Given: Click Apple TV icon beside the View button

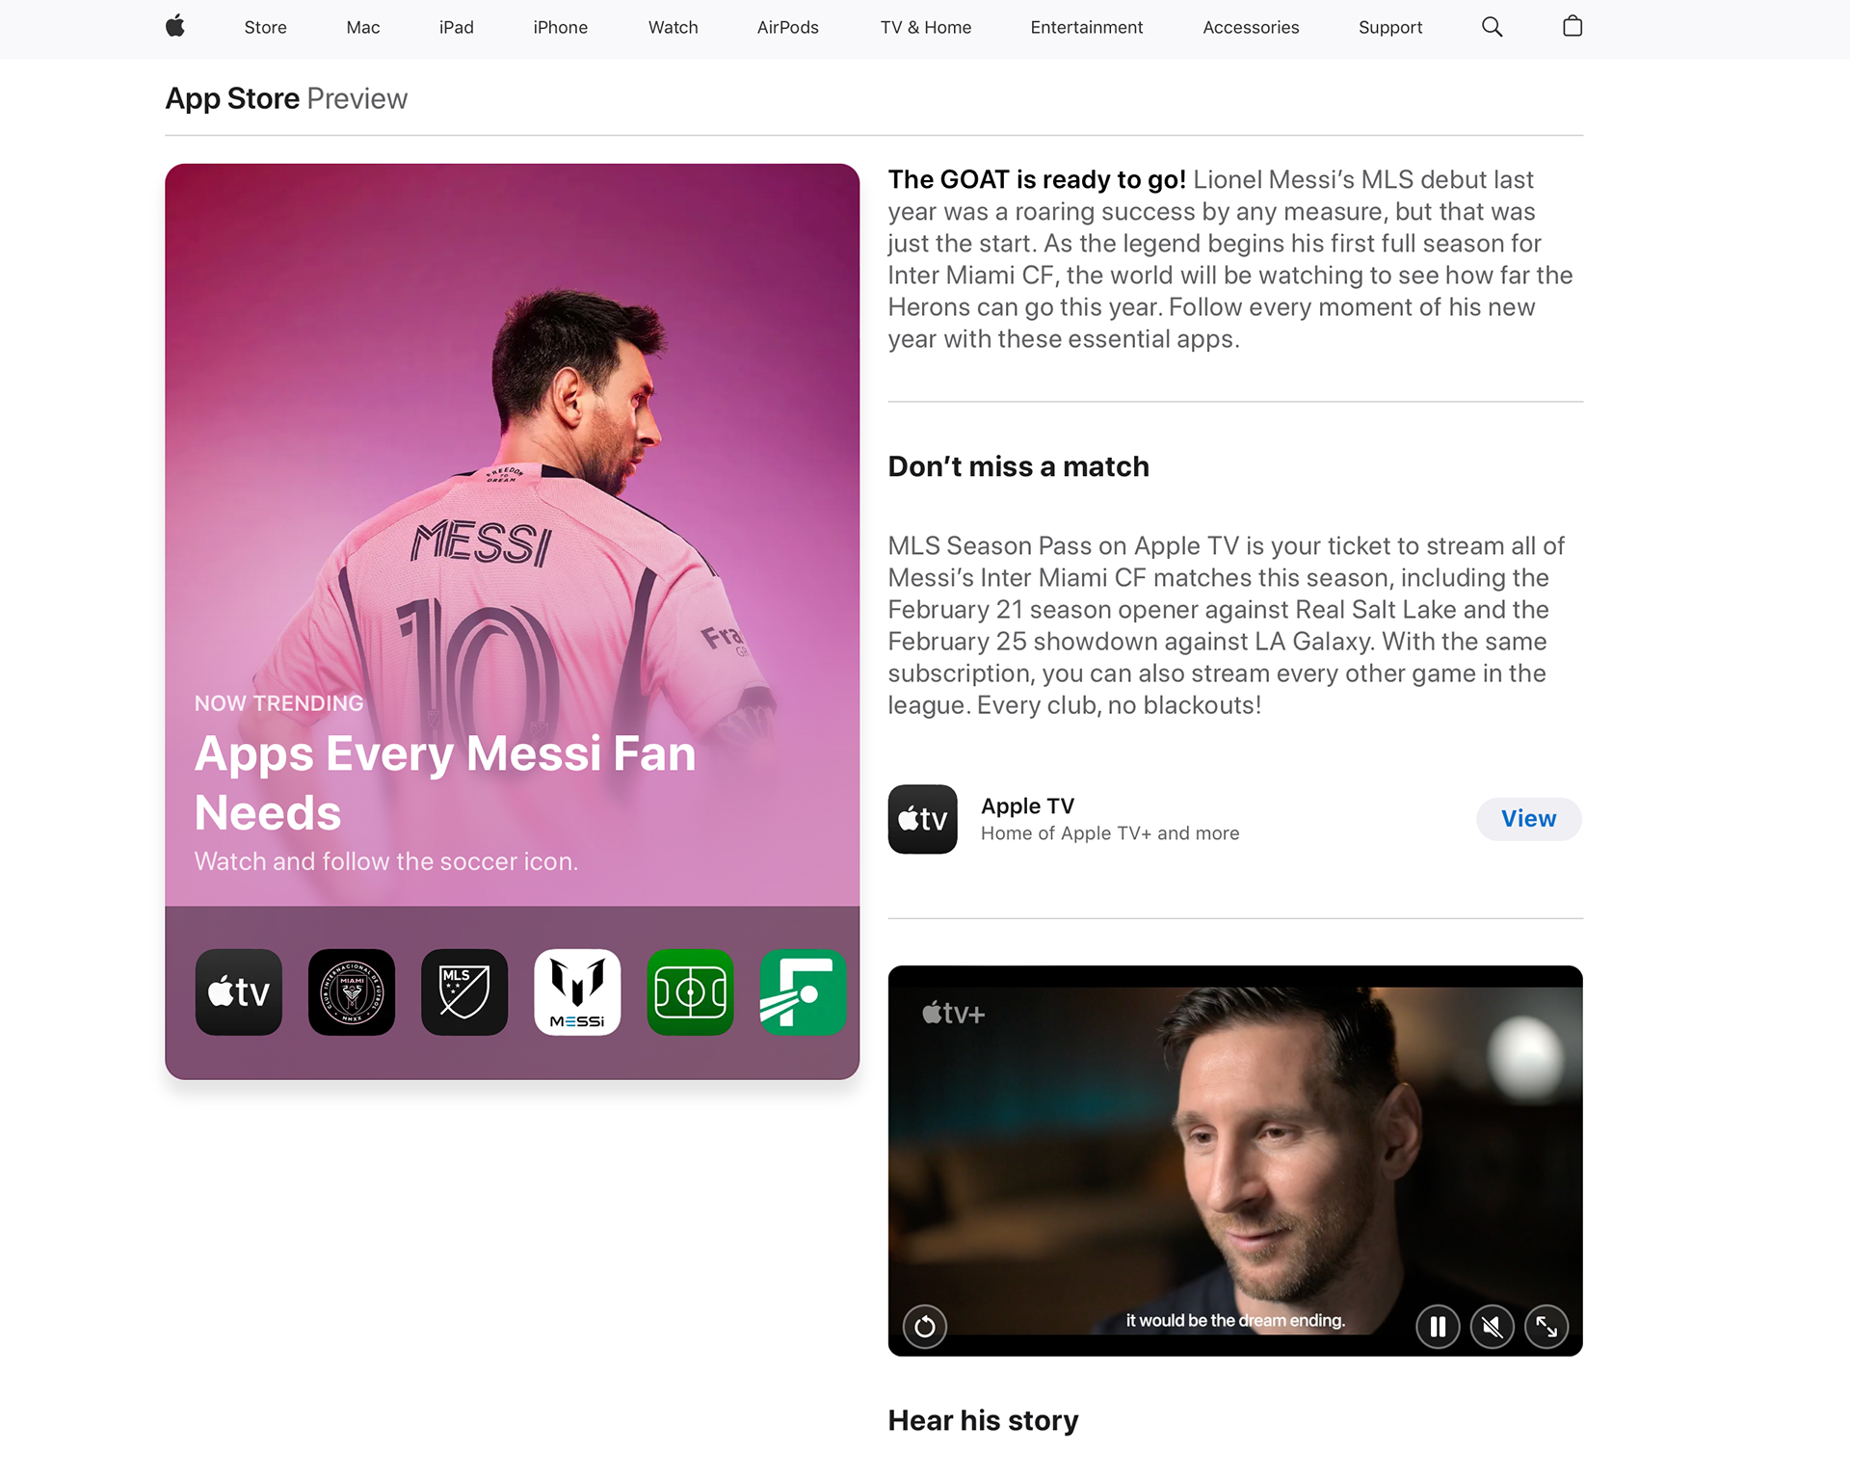Looking at the screenshot, I should 922,819.
